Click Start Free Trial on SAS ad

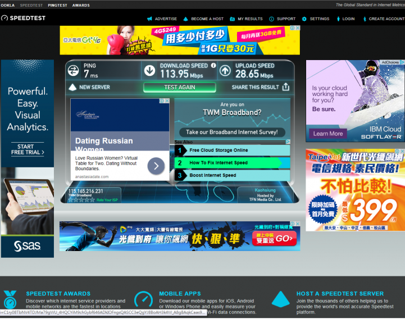tap(28, 149)
